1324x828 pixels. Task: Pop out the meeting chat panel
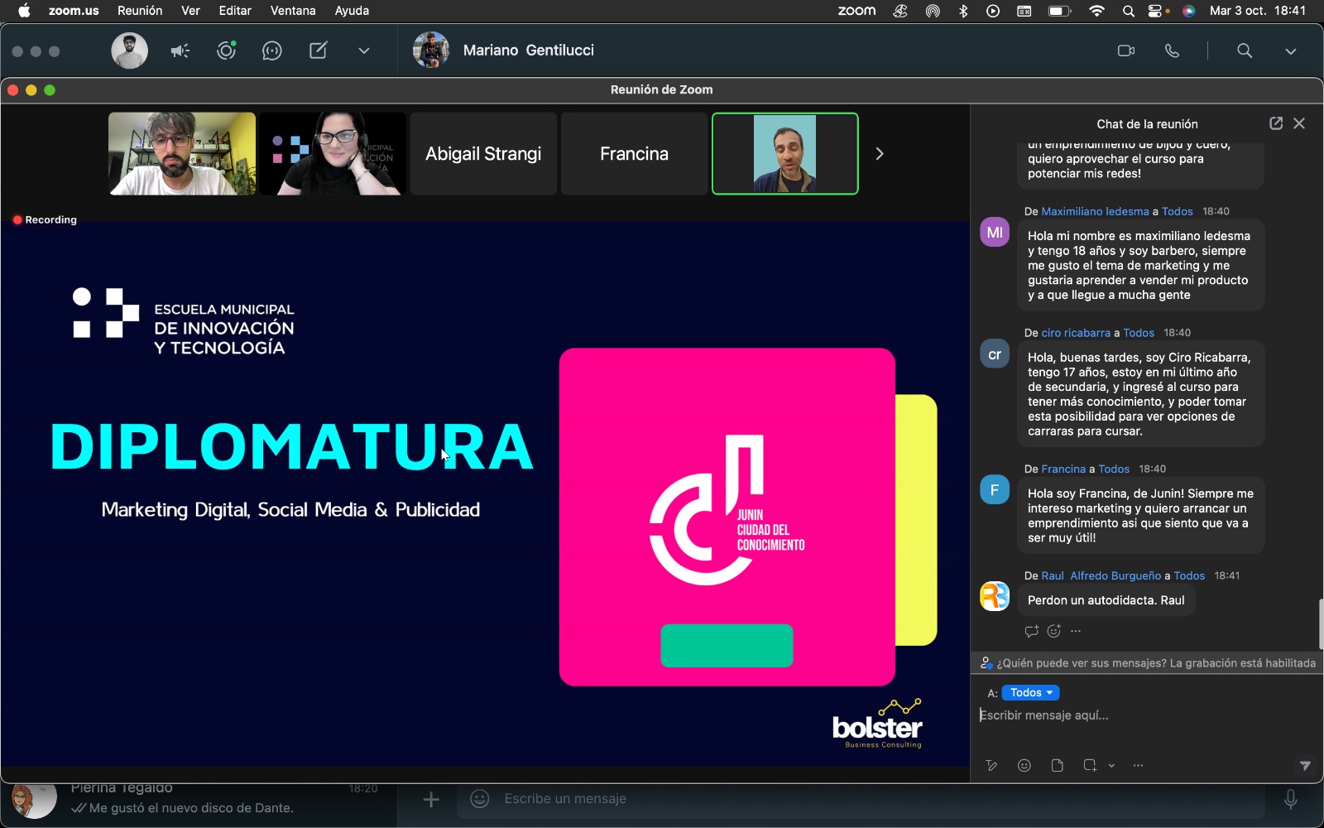point(1275,123)
